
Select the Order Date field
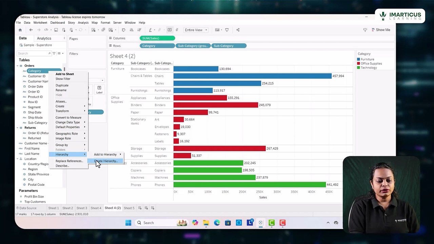(36, 86)
